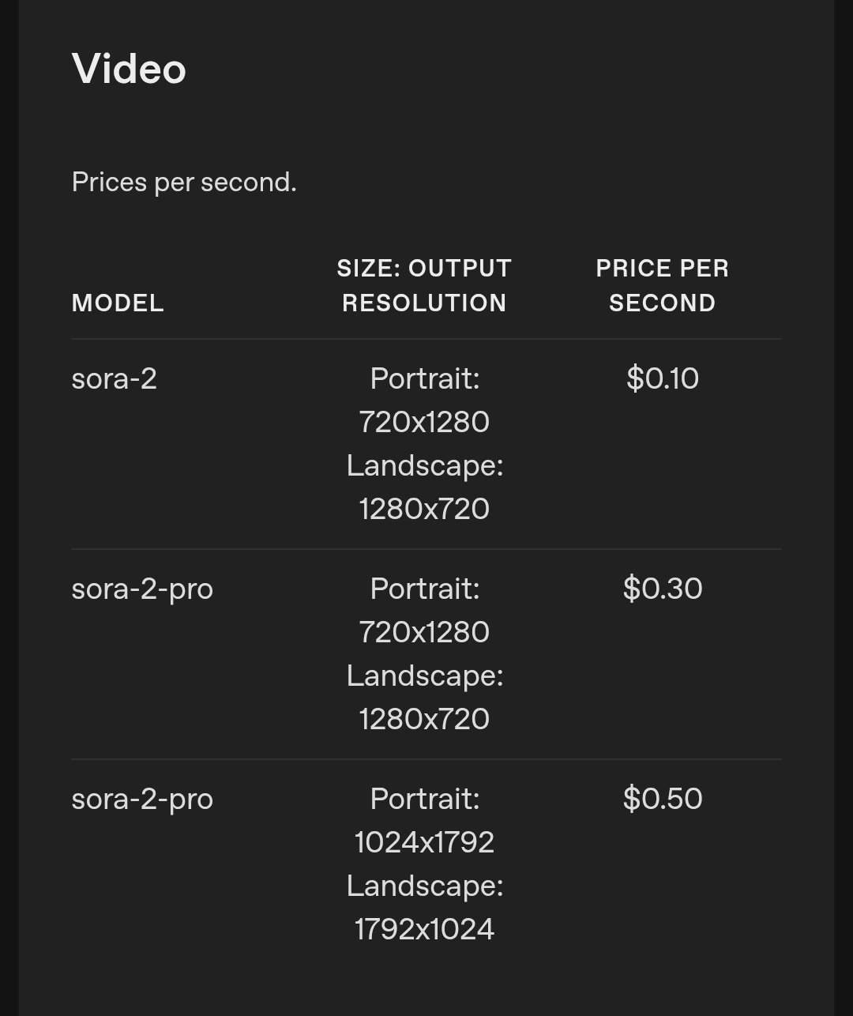Click the $0.30 price value
Viewport: 853px width, 1016px height.
tap(662, 589)
